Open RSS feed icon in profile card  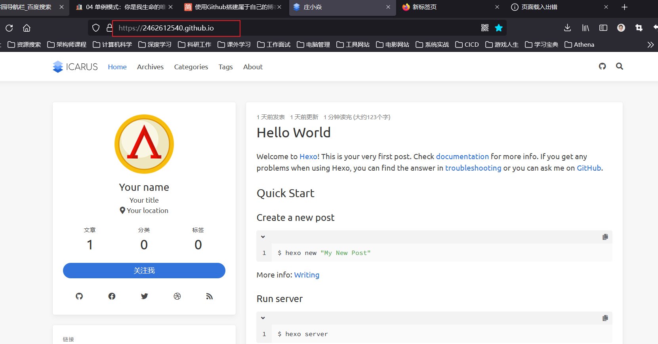click(210, 296)
